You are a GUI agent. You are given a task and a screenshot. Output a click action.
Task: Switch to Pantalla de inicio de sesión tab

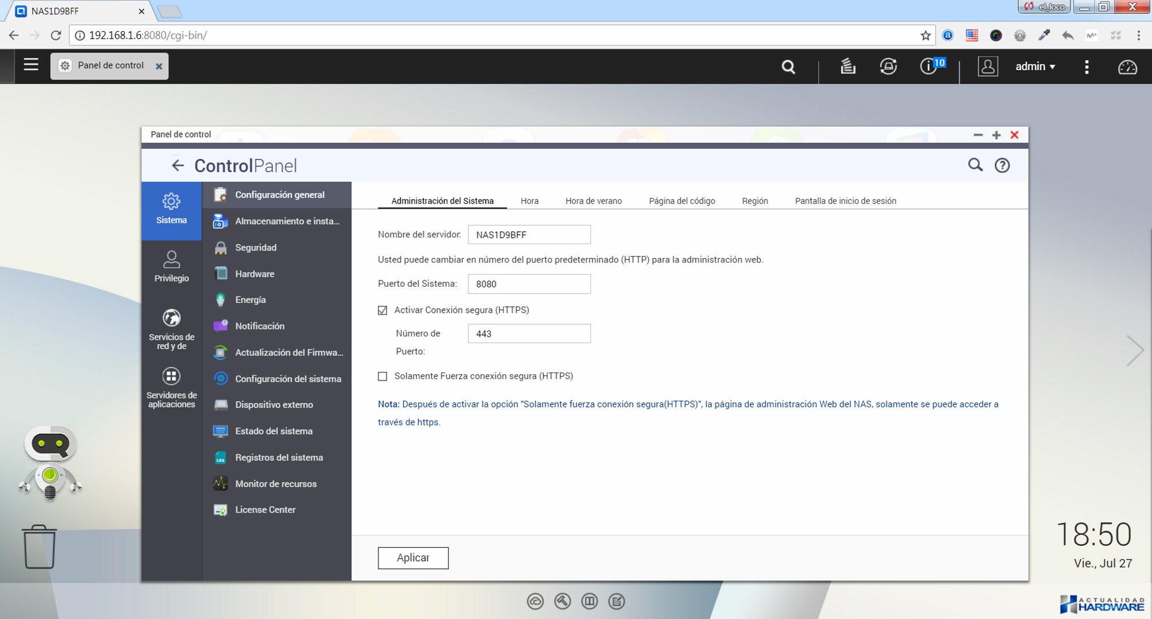[x=845, y=201]
